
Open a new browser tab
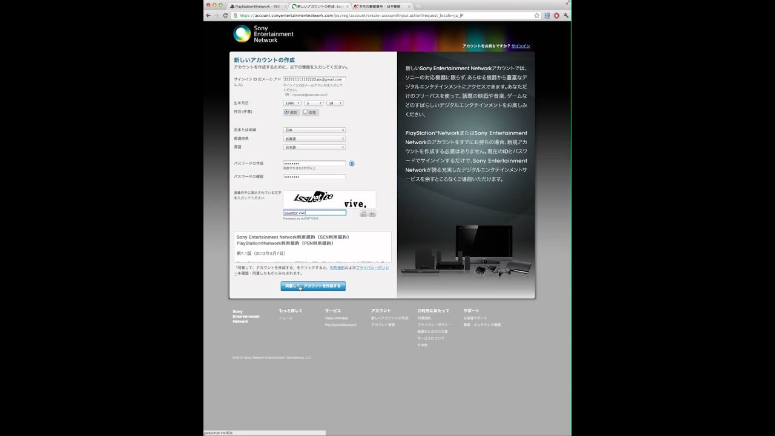(418, 6)
